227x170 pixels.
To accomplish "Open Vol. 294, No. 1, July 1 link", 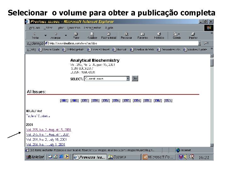I will point(46,144).
